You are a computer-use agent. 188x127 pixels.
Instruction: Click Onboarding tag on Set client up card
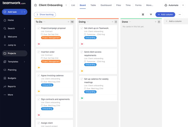click(90, 38)
